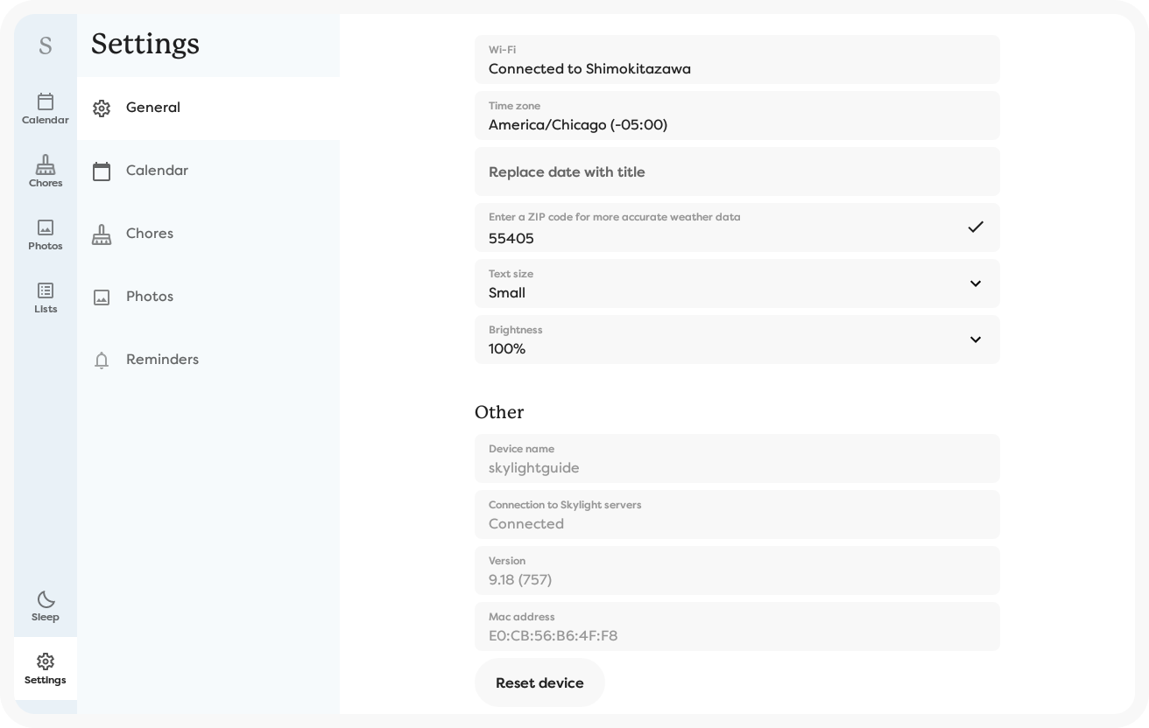Open the Wi-Fi connection setting
1149x728 pixels.
(x=737, y=59)
